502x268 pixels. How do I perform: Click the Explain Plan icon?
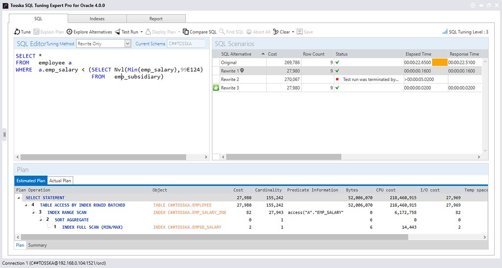36,32
